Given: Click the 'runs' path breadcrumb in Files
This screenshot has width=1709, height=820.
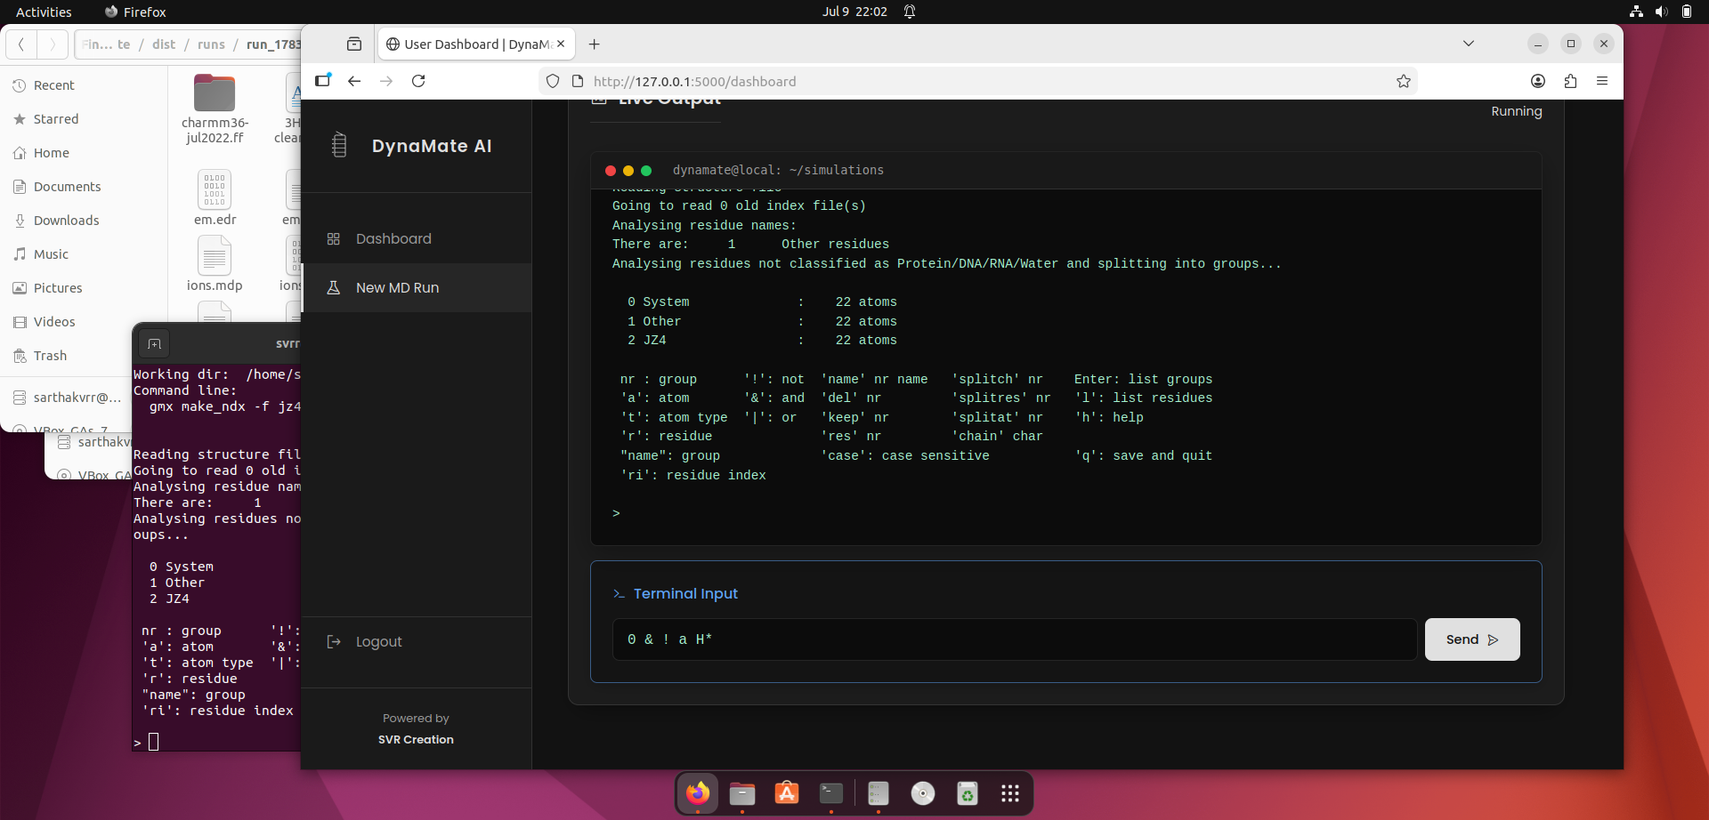Looking at the screenshot, I should coord(211,44).
